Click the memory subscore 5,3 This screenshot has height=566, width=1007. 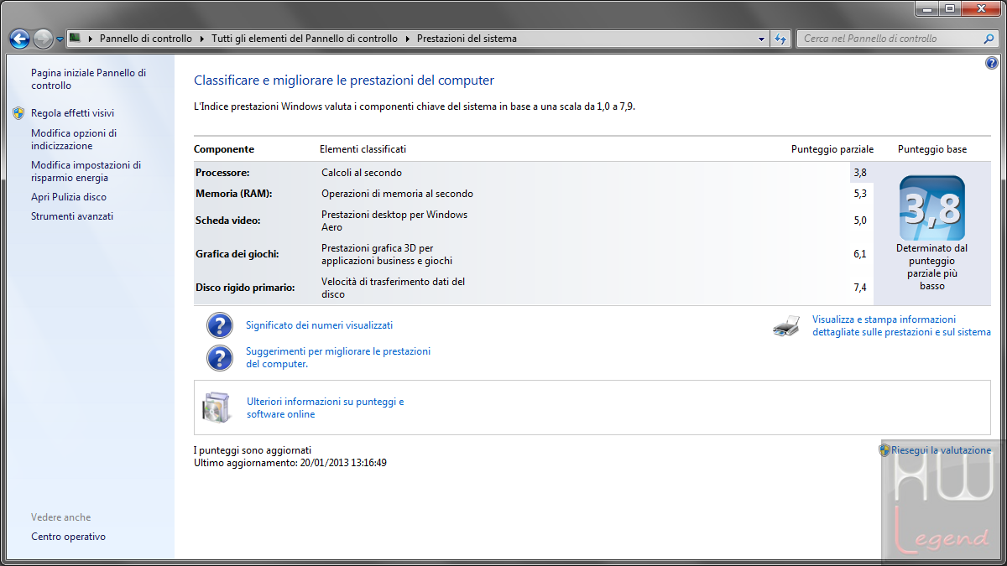tap(860, 194)
